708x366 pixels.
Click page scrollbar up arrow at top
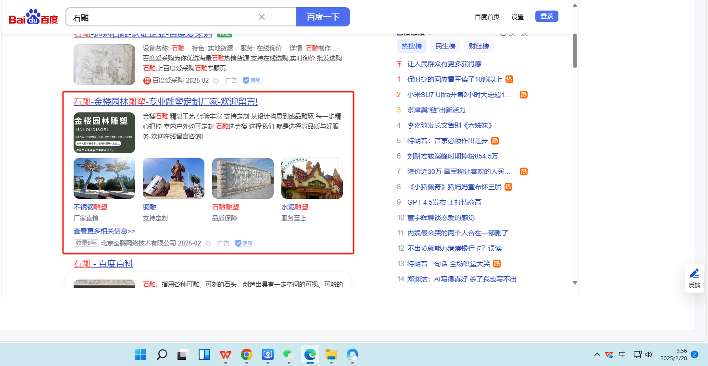(575, 6)
